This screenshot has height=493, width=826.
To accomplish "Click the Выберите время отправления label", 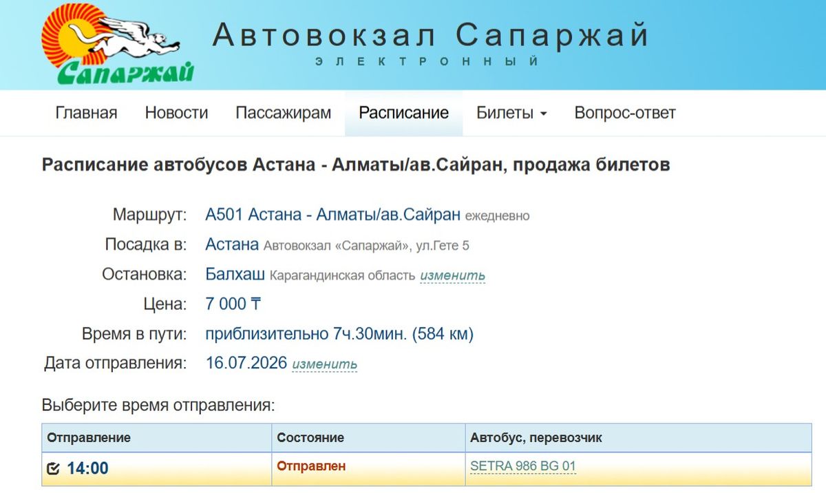I will click(x=158, y=405).
